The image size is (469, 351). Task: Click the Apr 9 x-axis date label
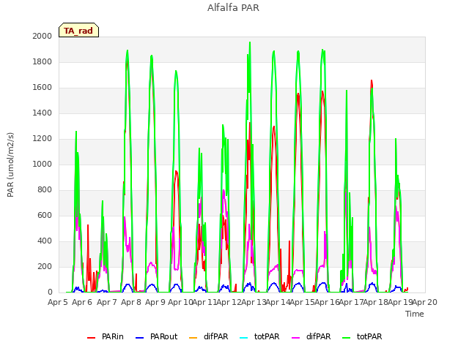point(155,302)
